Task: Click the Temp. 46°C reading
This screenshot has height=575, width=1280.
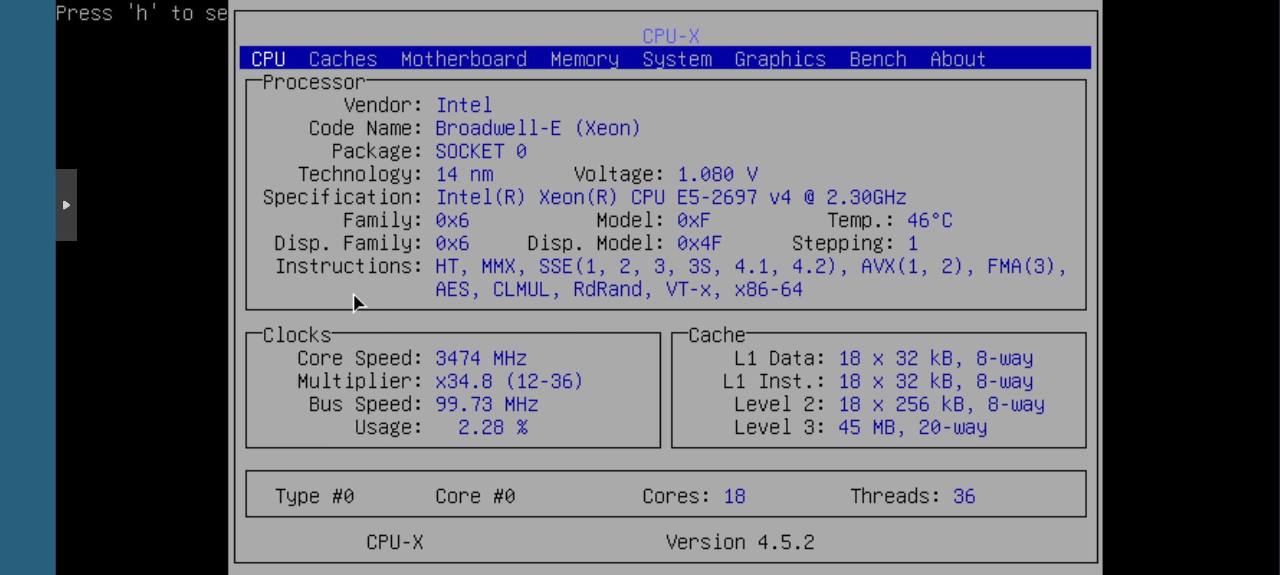Action: (x=929, y=220)
